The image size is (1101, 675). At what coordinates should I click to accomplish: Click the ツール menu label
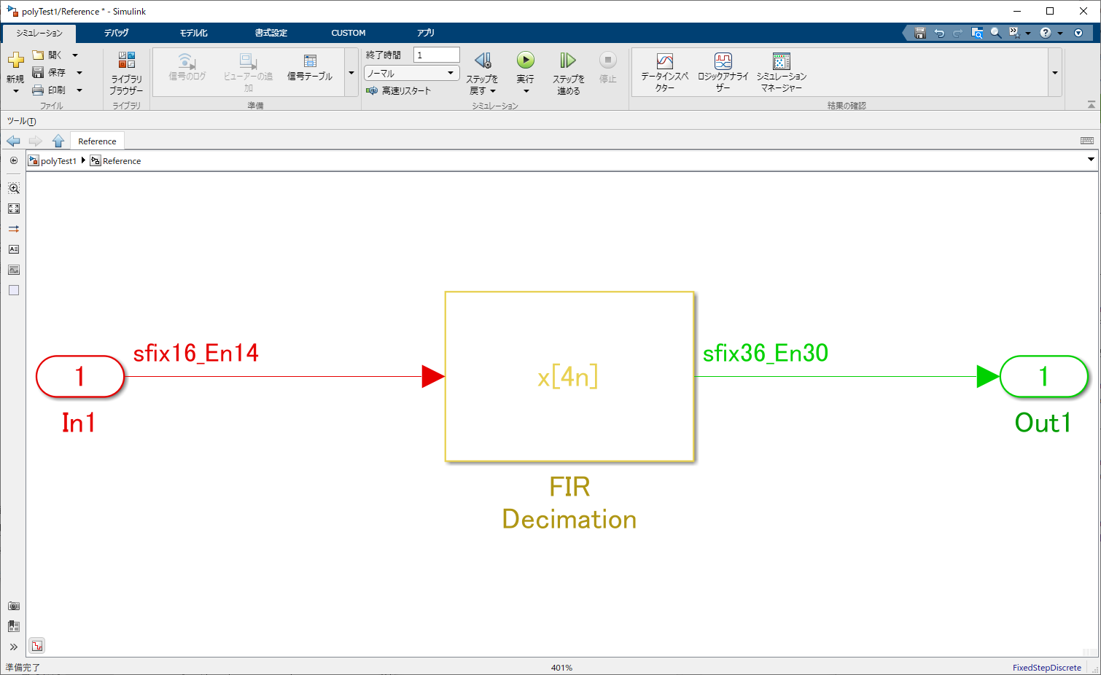click(x=21, y=121)
